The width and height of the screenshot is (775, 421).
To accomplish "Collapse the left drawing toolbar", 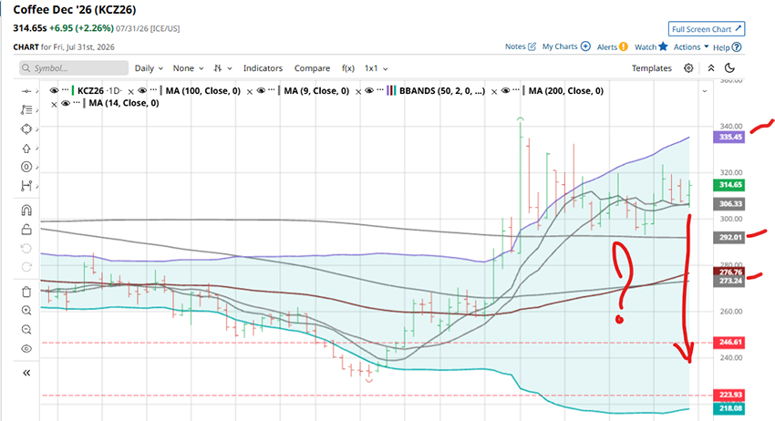I will click(26, 373).
